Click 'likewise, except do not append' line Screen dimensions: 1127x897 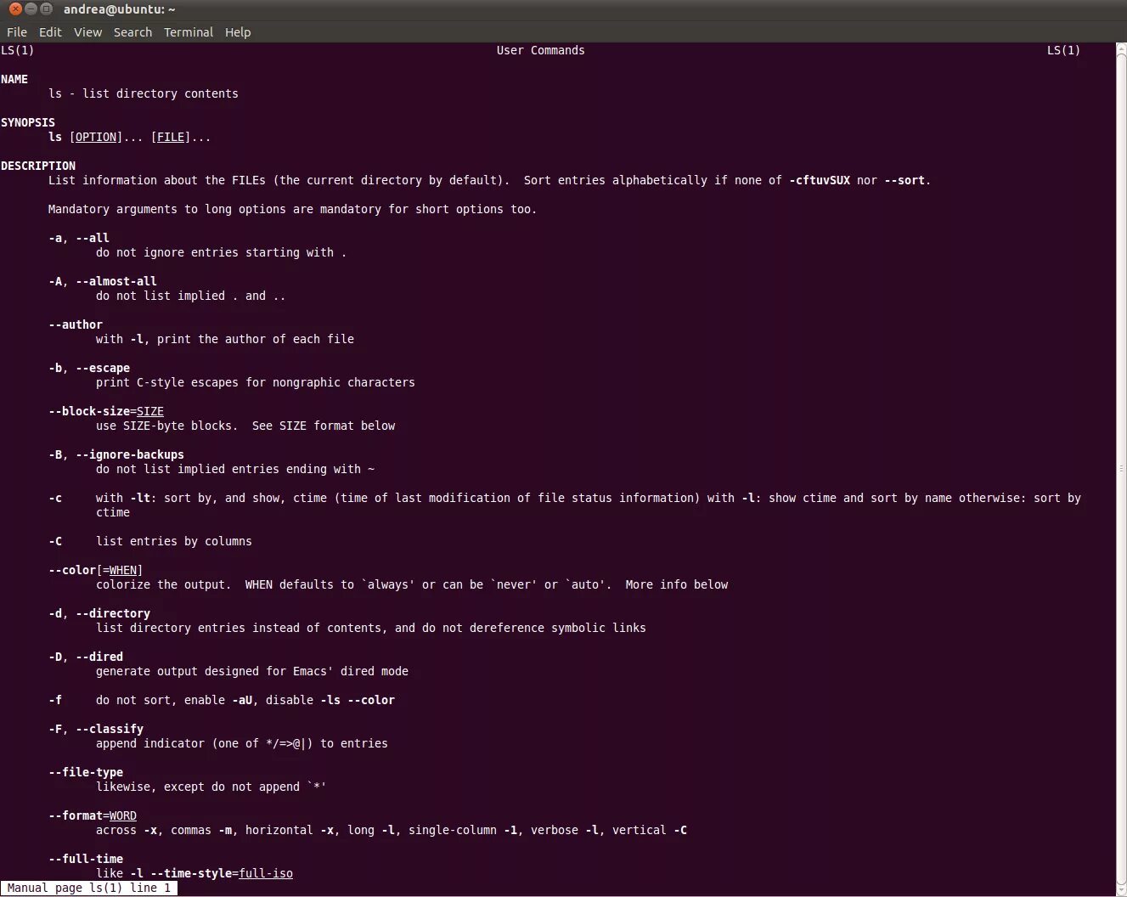point(211,787)
